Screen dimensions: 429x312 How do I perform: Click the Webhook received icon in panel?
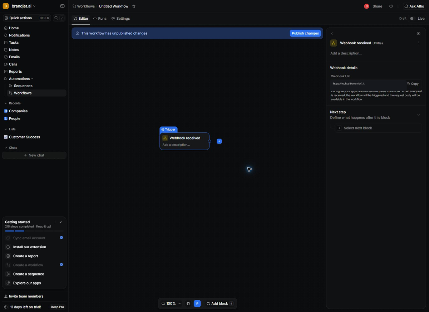point(334,43)
